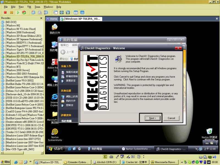Select [Windows 2000 Server] in Favorites
220x165 pixels.
pos(17,70)
